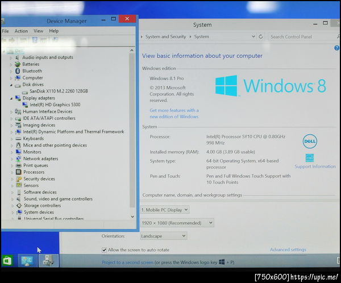Click the IDE ATA/ATAPI controllers icon
This screenshot has height=283, width=341.
18,118
